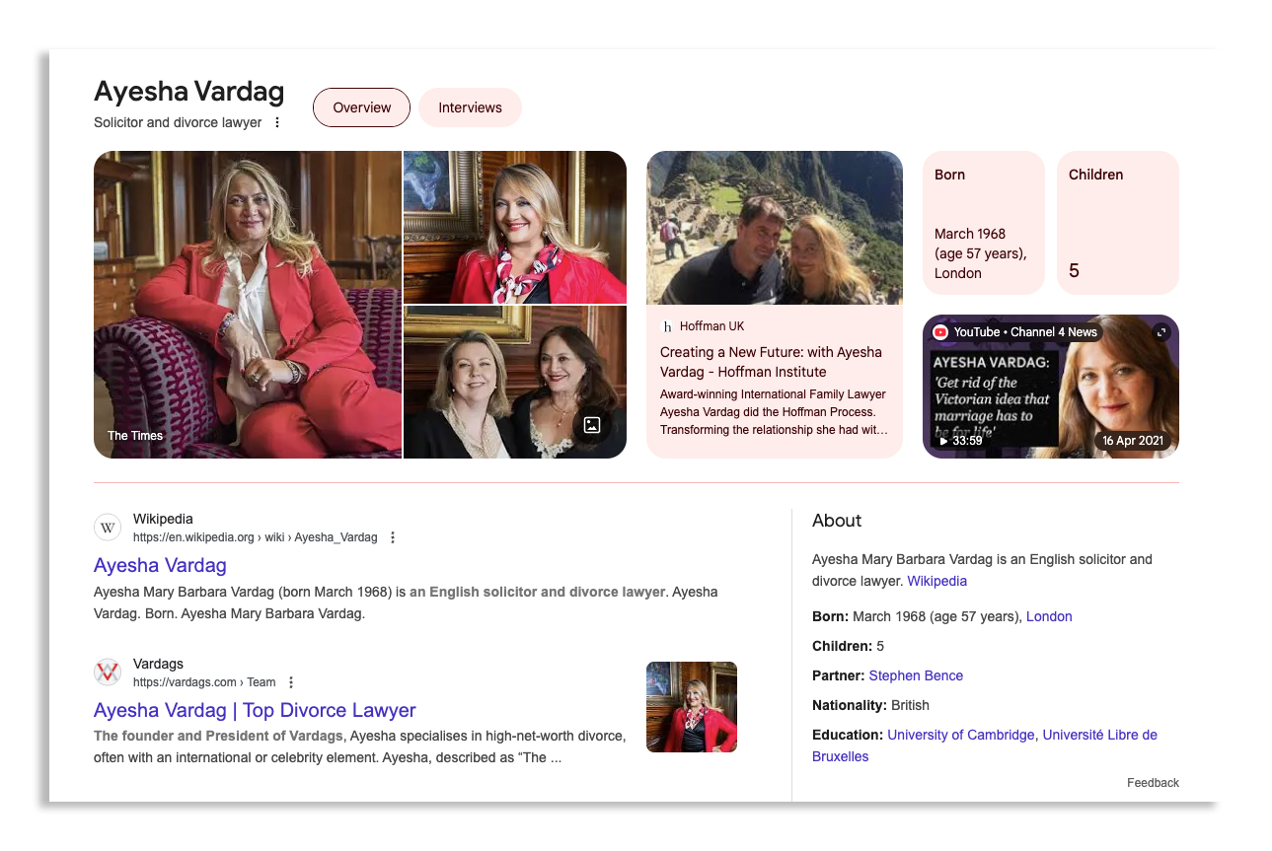Open the University of Cambridge link

pos(960,735)
